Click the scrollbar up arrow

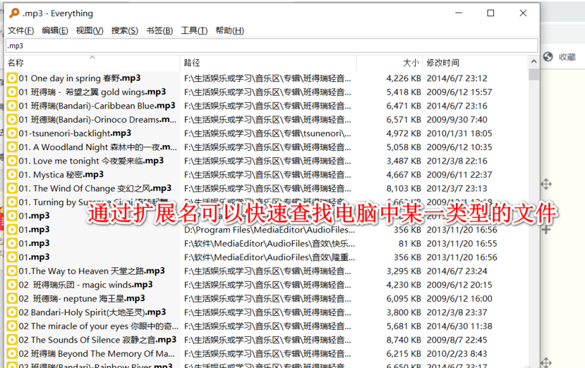(533, 61)
